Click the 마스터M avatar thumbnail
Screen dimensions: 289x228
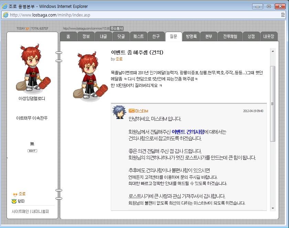point(119,112)
